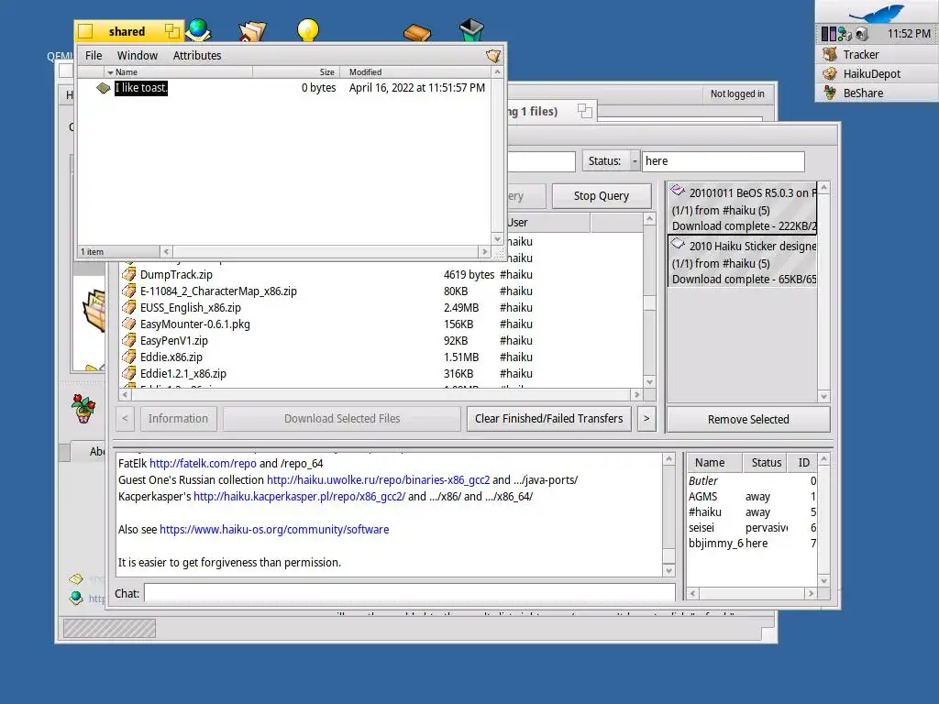Open the Status dropdown arrow
939x704 pixels.
(635, 161)
